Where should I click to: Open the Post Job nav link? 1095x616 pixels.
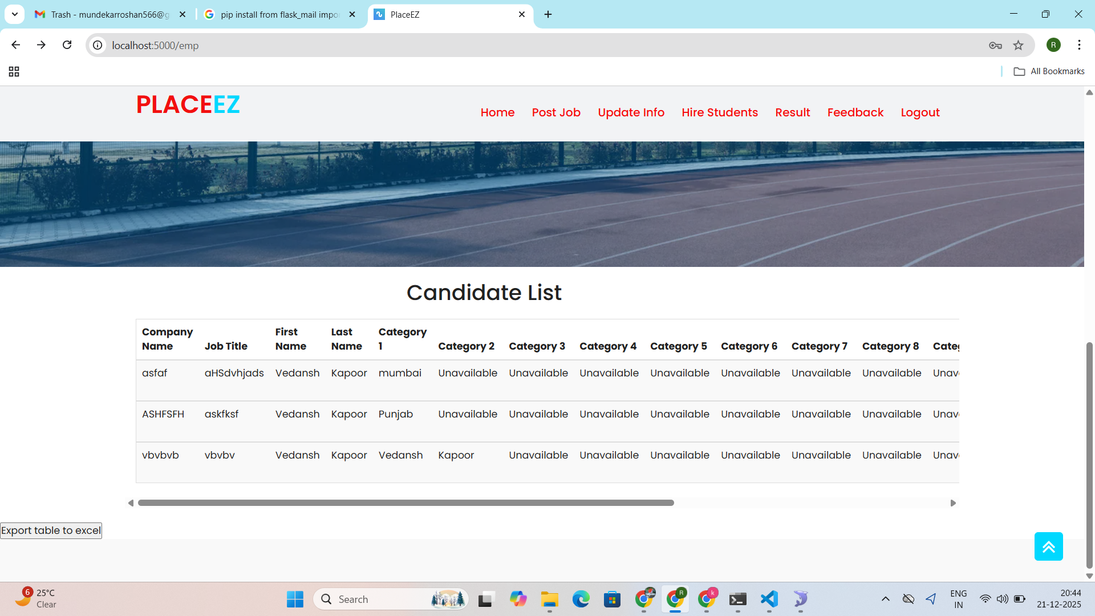556,112
